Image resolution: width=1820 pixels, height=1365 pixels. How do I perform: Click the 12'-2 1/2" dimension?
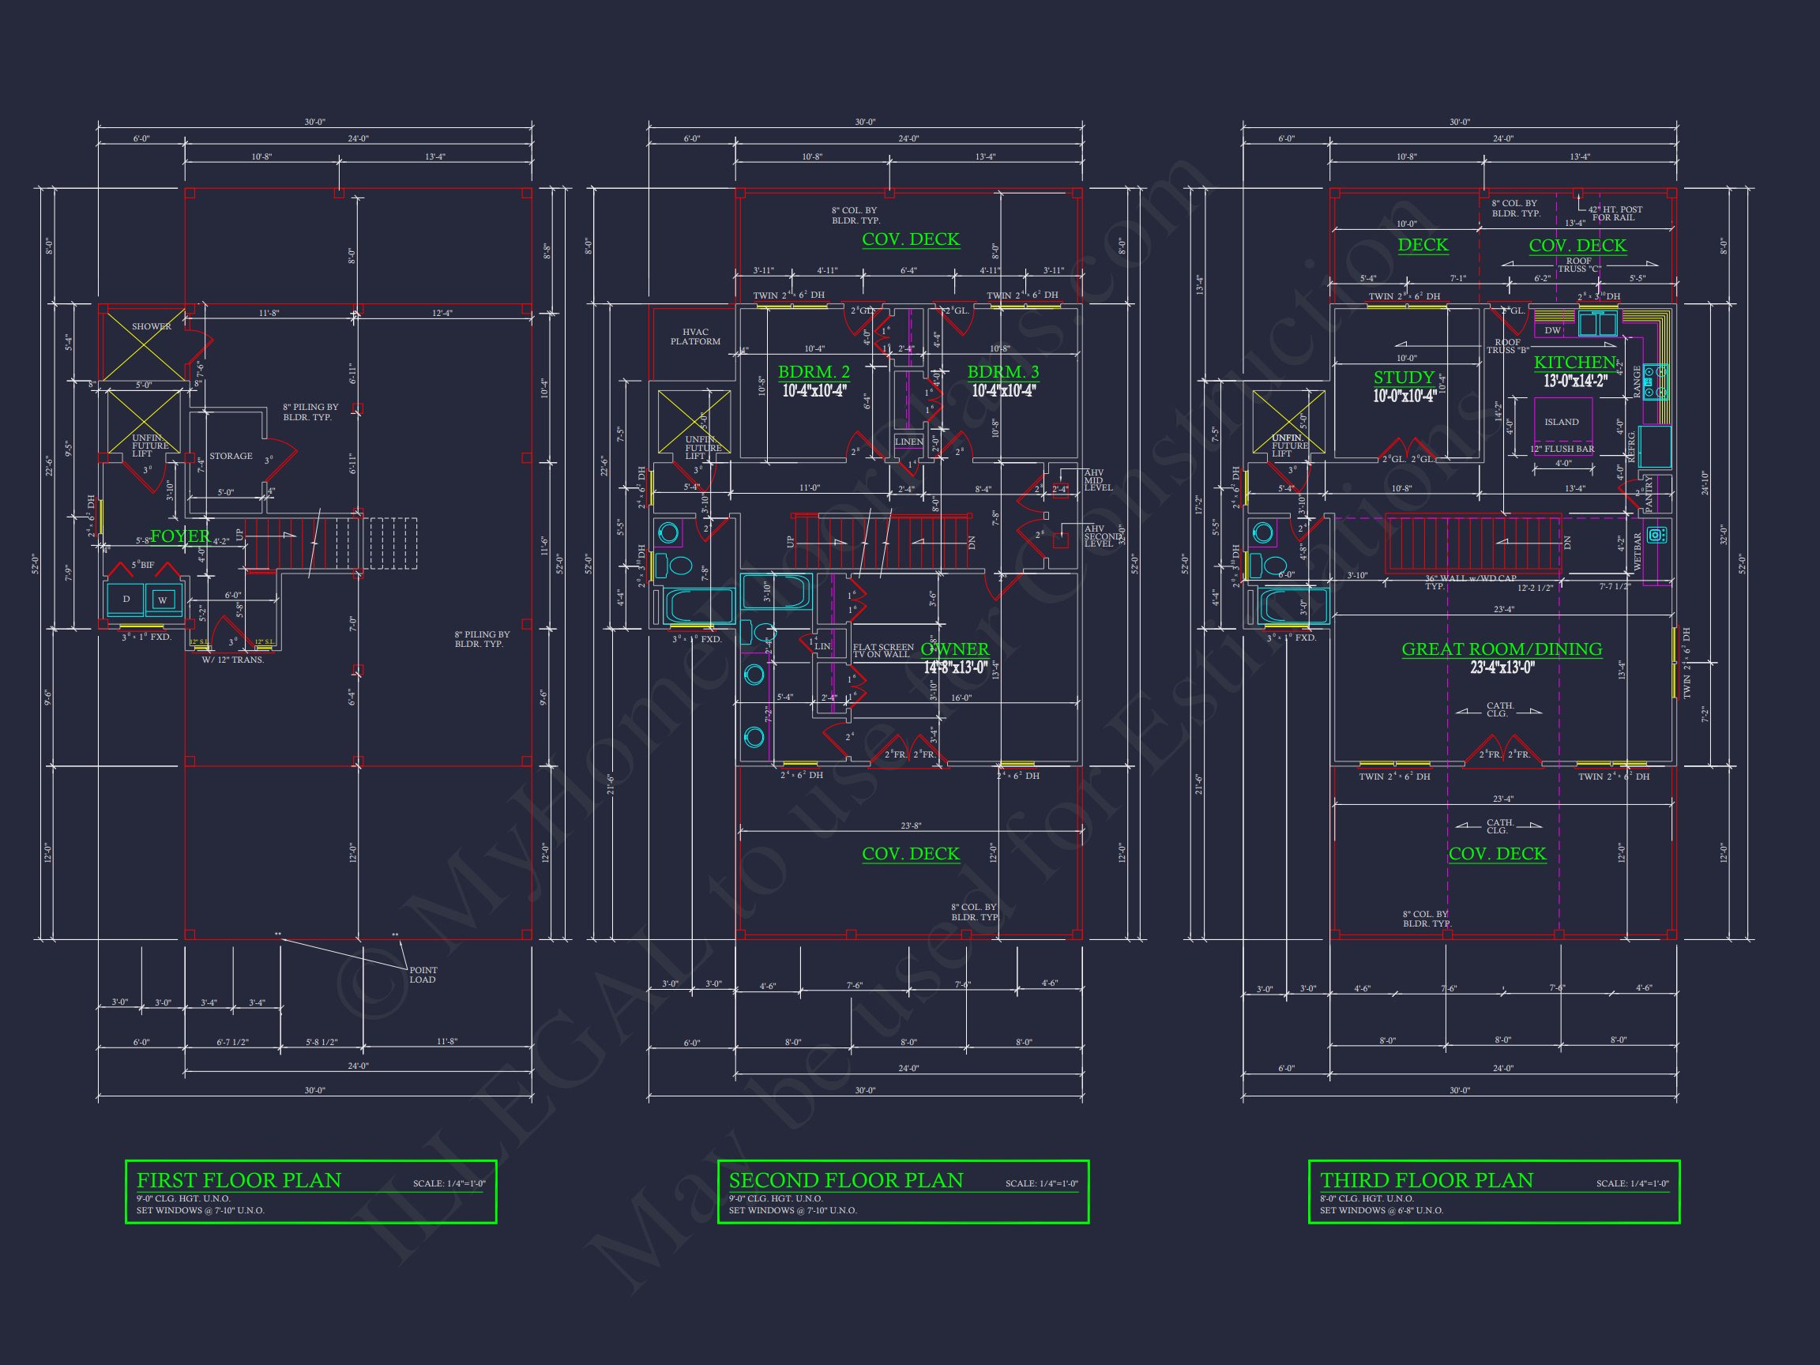[1536, 588]
